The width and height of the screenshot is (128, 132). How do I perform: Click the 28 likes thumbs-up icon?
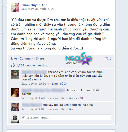coord(77,98)
